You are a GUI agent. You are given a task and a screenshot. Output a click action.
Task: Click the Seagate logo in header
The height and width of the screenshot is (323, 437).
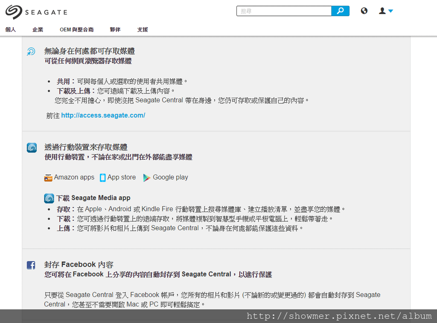tap(36, 12)
